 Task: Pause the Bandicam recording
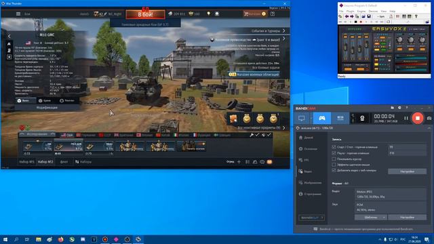tap(406, 118)
